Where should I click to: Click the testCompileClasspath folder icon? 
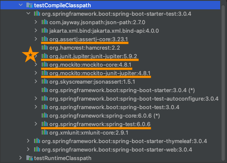click(29, 5)
